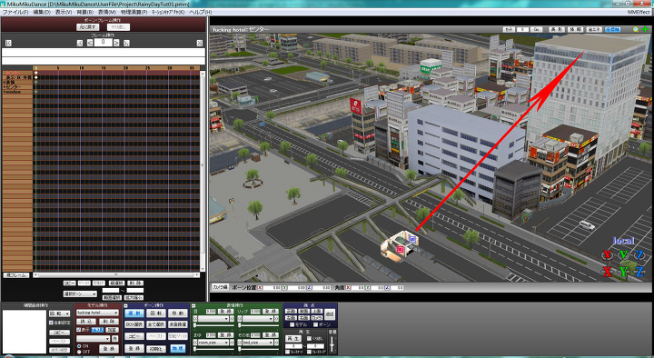Step forward one frame with the > arrow
This screenshot has width=654, height=358.
tap(116, 43)
